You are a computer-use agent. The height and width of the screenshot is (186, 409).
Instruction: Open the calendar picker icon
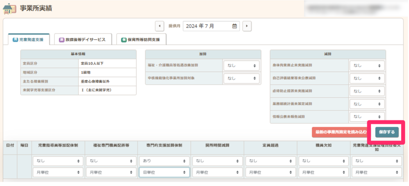[x=234, y=26]
